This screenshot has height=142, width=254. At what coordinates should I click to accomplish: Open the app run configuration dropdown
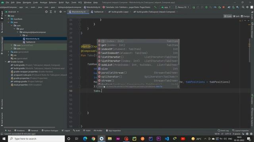pyautogui.click(x=166, y=7)
